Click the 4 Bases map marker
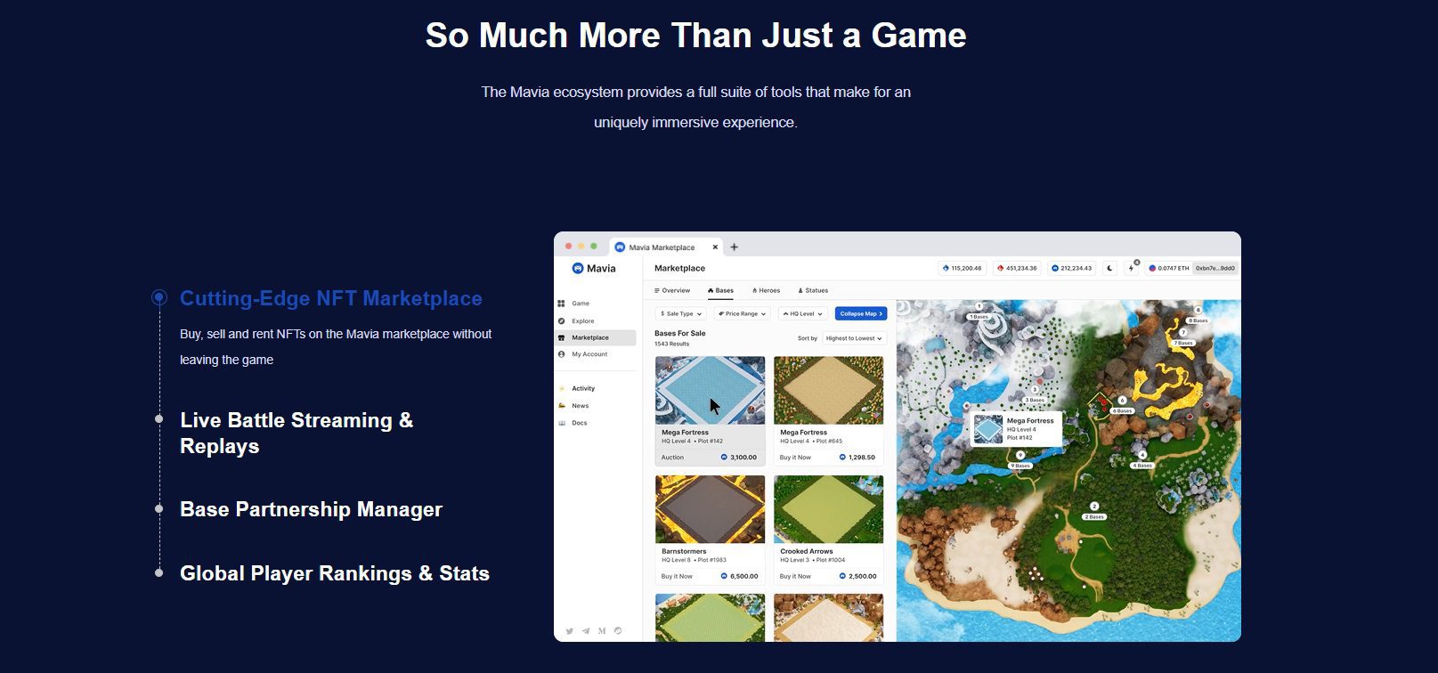Viewport: 1438px width, 673px height. [1143, 465]
